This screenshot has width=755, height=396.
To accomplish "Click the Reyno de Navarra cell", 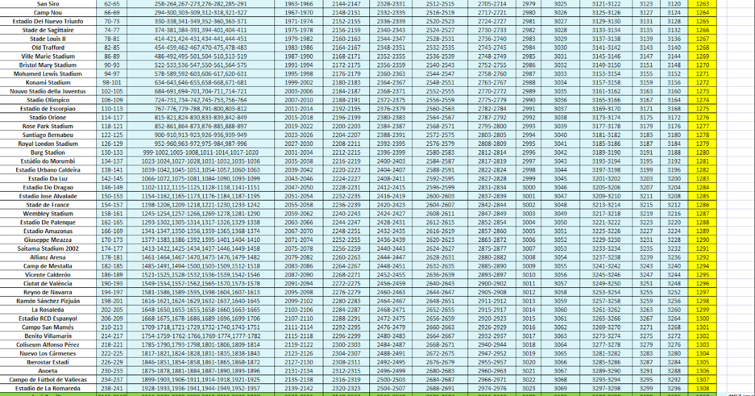I will click(x=48, y=293).
